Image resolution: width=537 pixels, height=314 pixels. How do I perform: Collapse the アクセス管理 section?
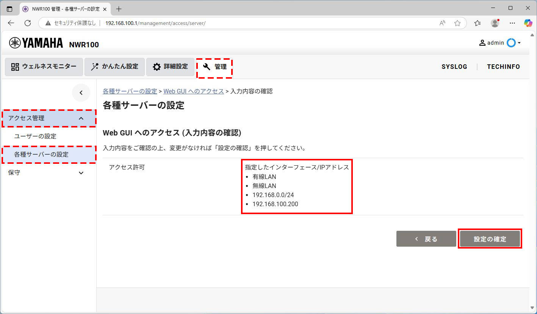coord(49,118)
